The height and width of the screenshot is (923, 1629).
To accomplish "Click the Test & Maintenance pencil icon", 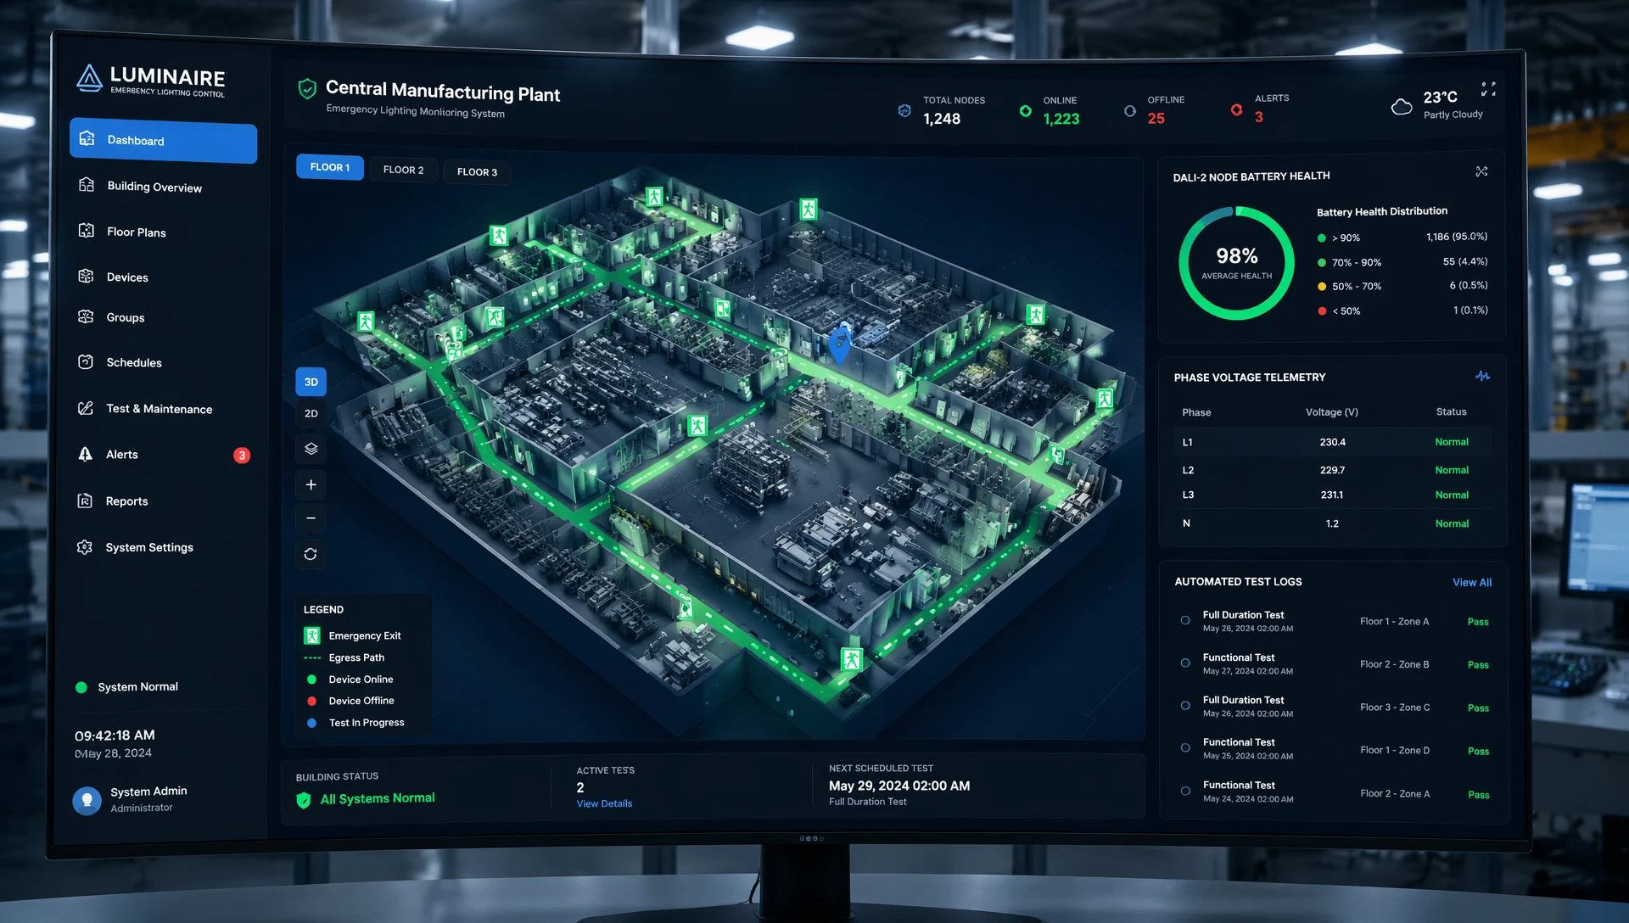I will tap(86, 408).
